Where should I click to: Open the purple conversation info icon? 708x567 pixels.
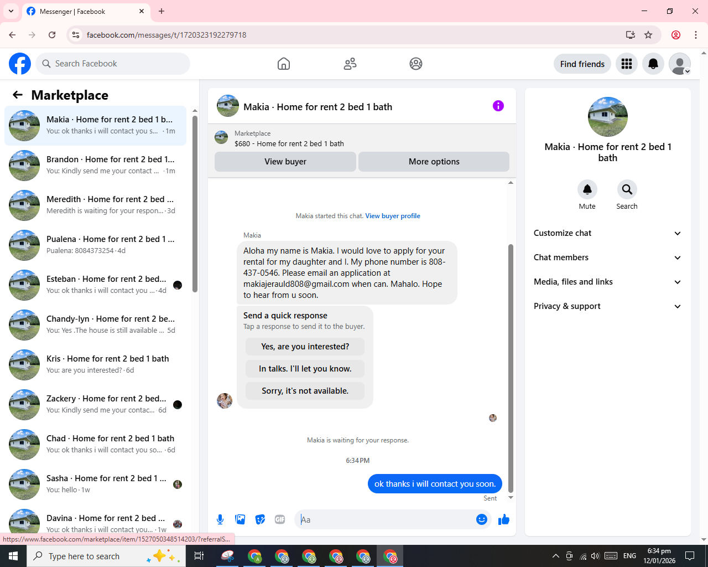click(x=498, y=106)
